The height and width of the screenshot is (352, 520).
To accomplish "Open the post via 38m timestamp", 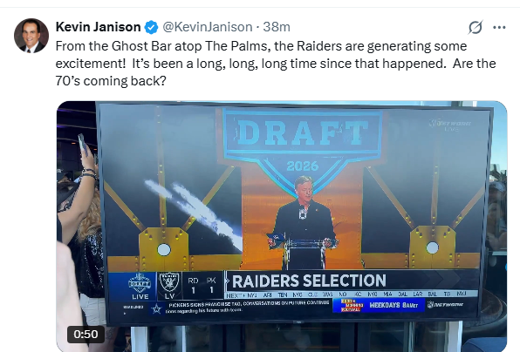I will (277, 27).
